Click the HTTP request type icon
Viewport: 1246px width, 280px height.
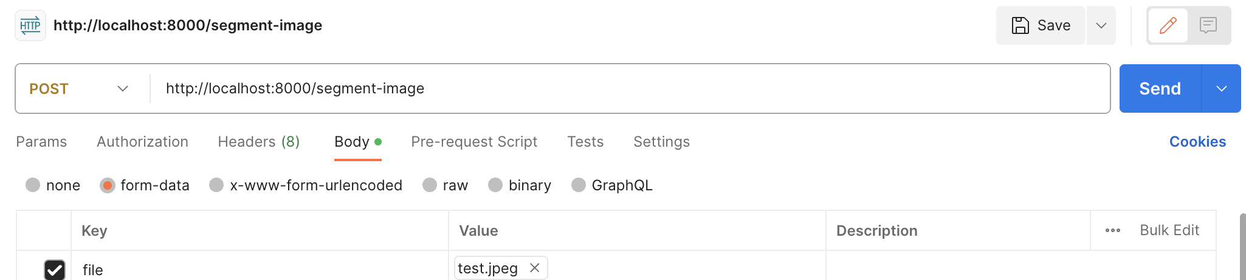pyautogui.click(x=30, y=25)
